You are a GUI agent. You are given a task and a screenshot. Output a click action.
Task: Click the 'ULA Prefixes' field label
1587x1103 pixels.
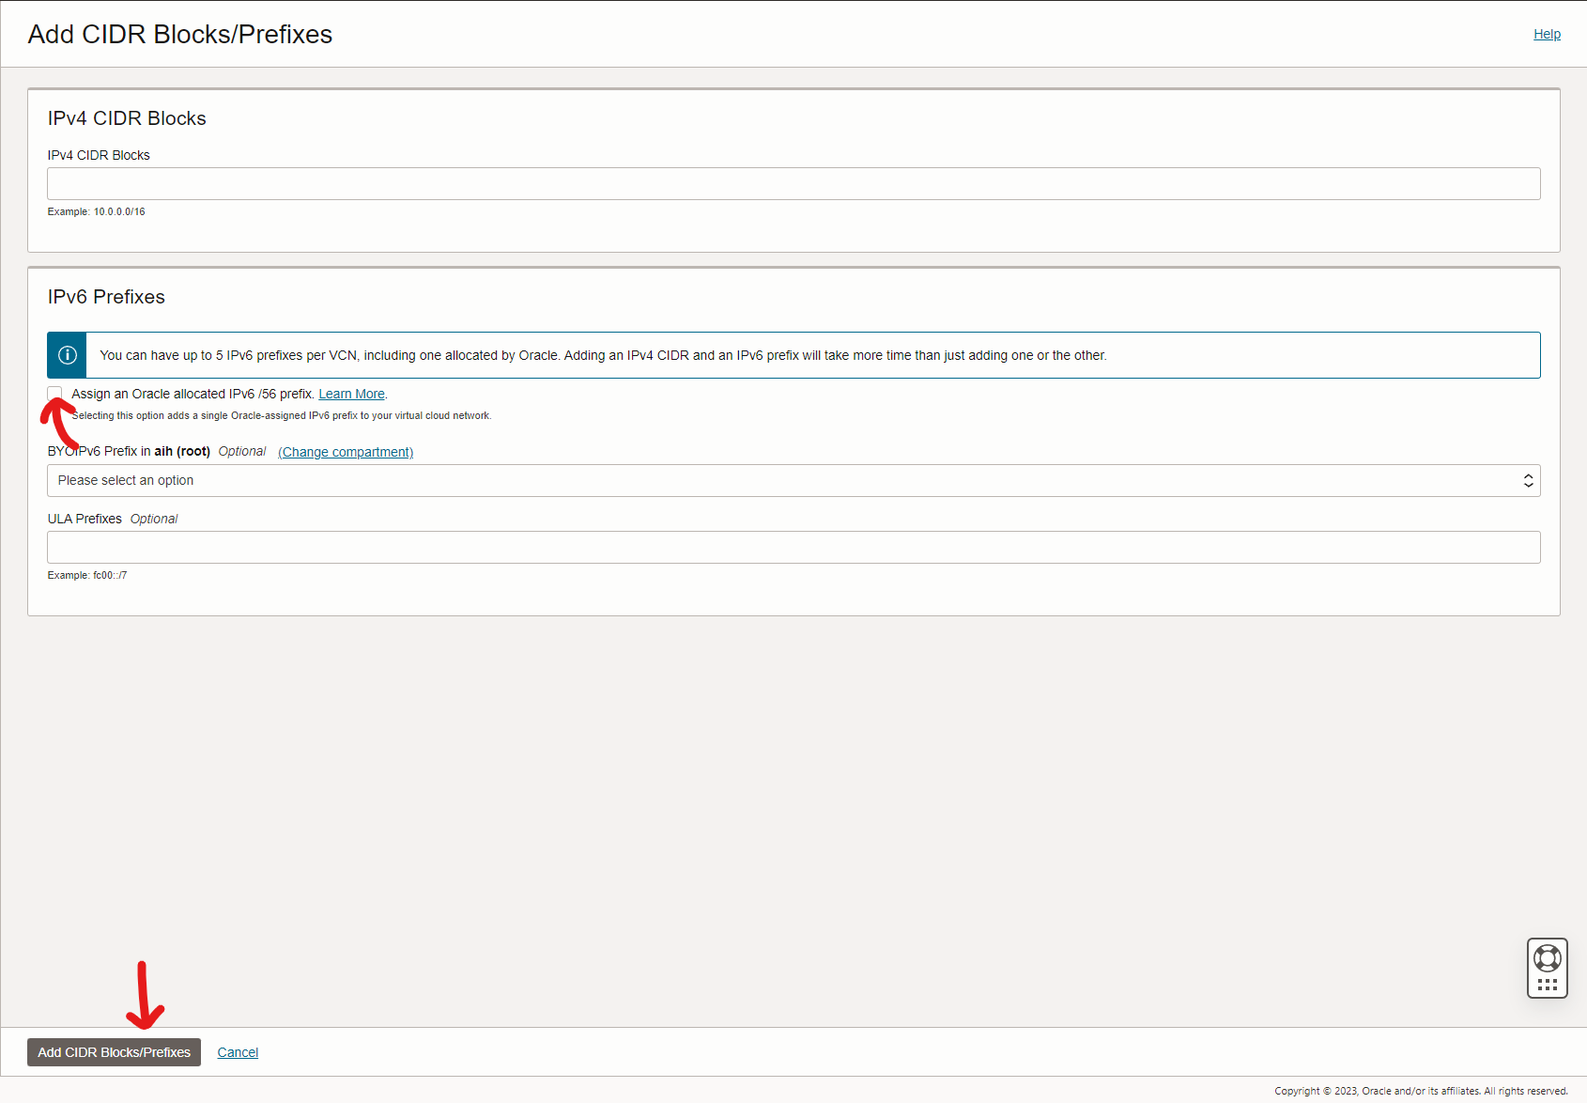pos(85,519)
